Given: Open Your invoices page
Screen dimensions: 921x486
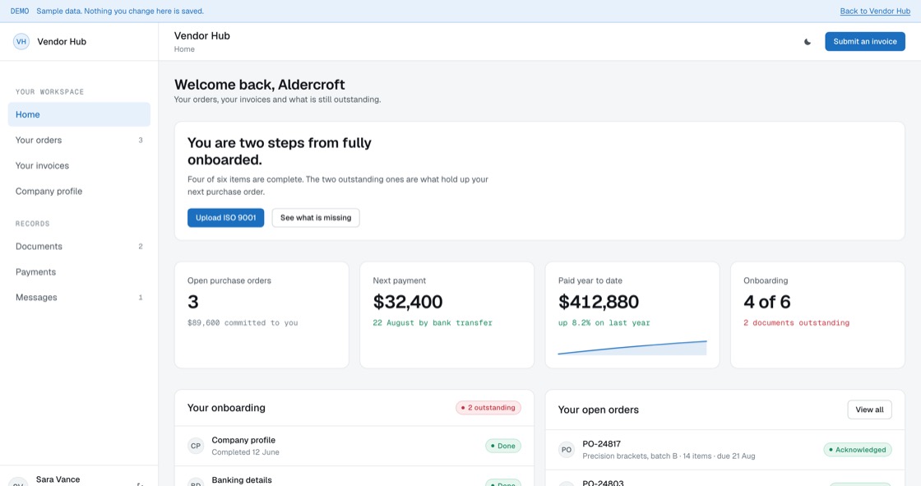Looking at the screenshot, I should tap(79, 166).
